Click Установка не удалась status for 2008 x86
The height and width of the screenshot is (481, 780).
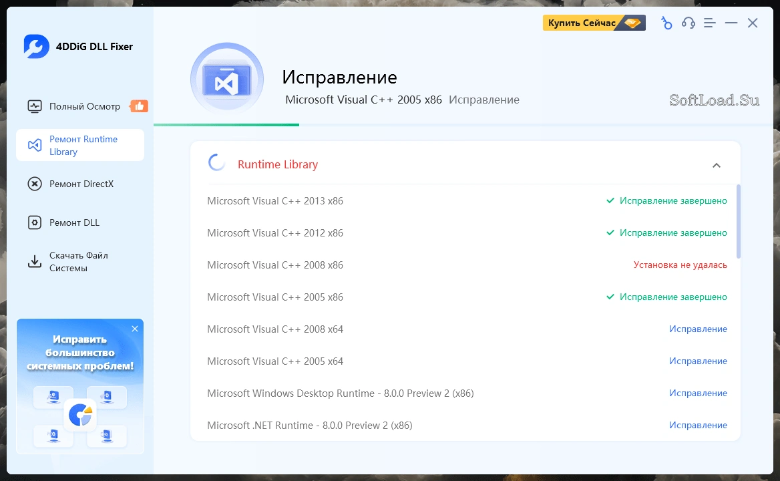click(680, 265)
